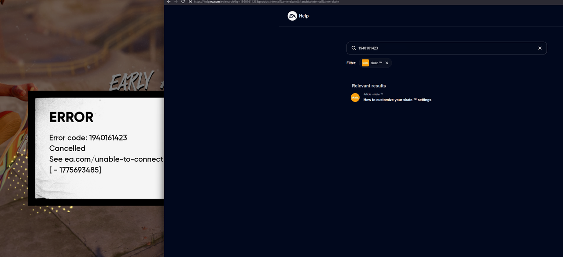563x257 pixels.
Task: Click the Filter: label
Action: tap(351, 63)
